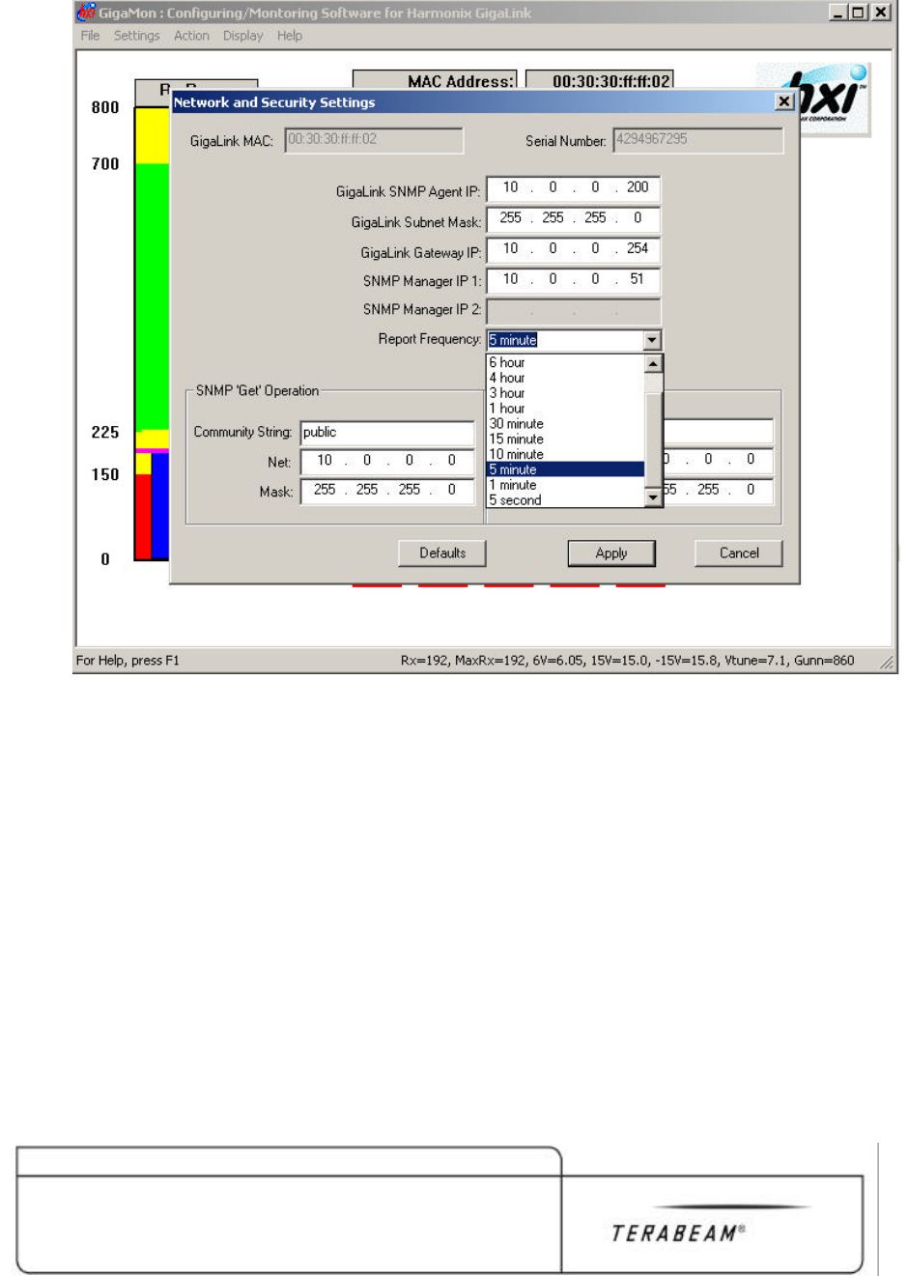908x1276 pixels.
Task: Click the Apply button
Action: click(x=611, y=553)
